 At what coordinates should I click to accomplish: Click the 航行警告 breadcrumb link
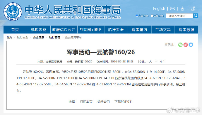click(54, 38)
